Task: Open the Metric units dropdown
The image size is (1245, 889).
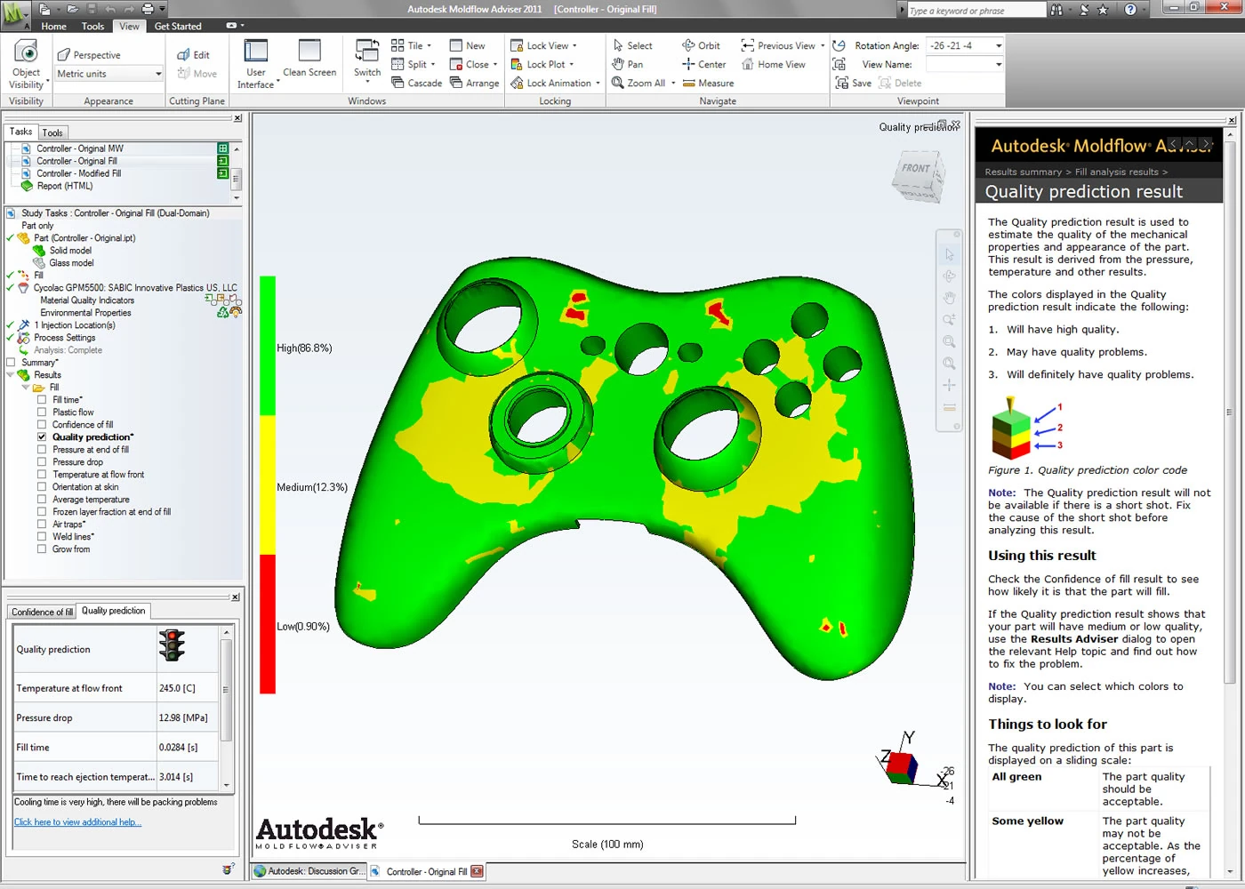Action: point(158,74)
